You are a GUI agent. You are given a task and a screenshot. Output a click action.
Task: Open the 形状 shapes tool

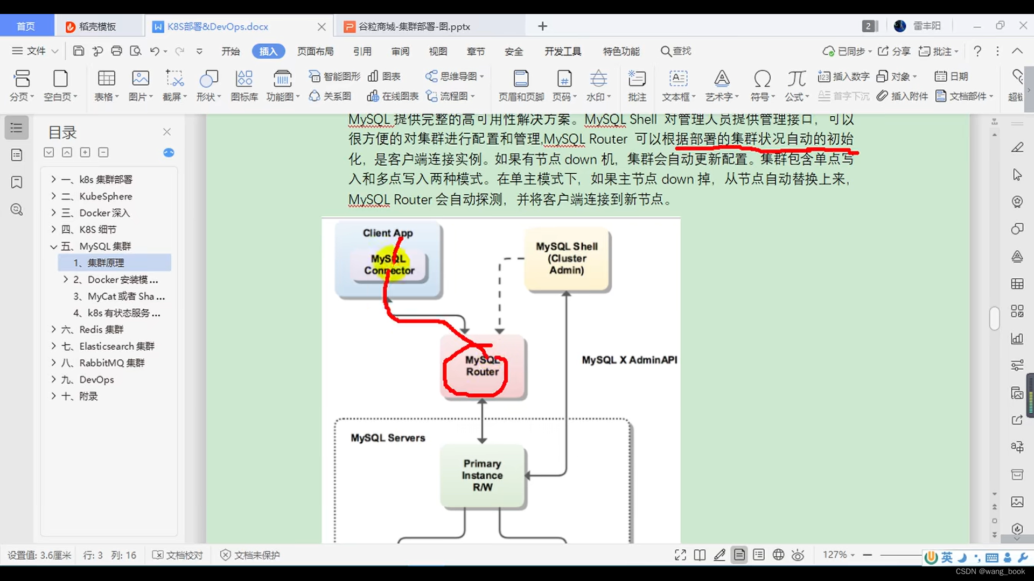click(208, 86)
